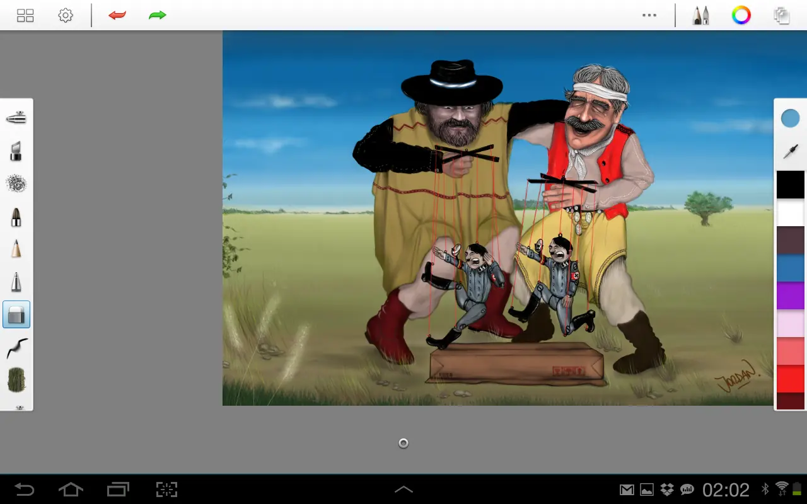The width and height of the screenshot is (807, 504).
Task: Choose the white color swatch
Action: click(791, 213)
